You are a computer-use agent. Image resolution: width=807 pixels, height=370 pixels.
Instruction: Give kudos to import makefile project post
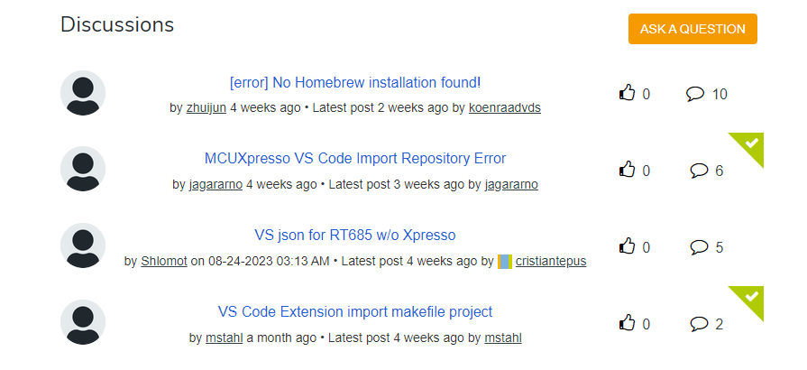point(628,323)
